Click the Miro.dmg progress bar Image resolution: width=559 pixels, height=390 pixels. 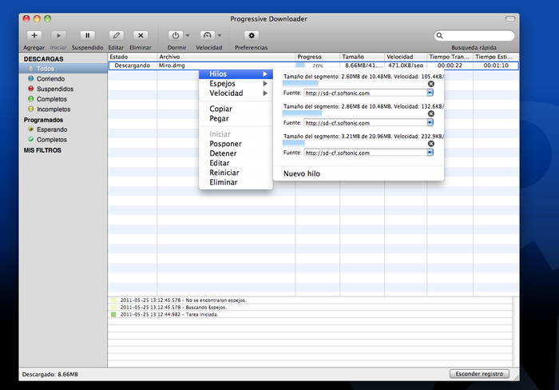coord(317,66)
